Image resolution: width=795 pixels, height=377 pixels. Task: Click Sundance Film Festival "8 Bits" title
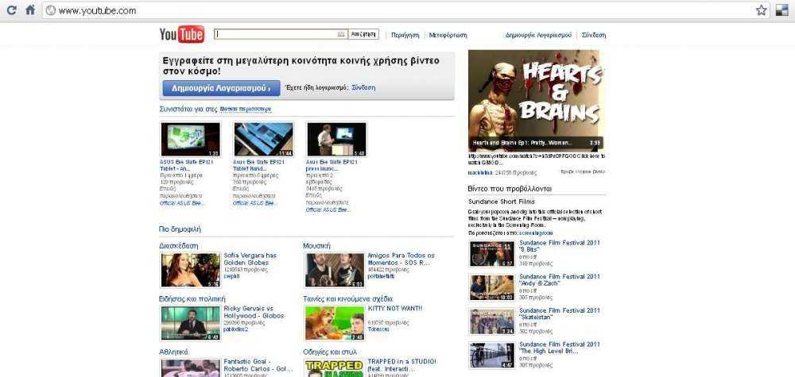pos(560,247)
